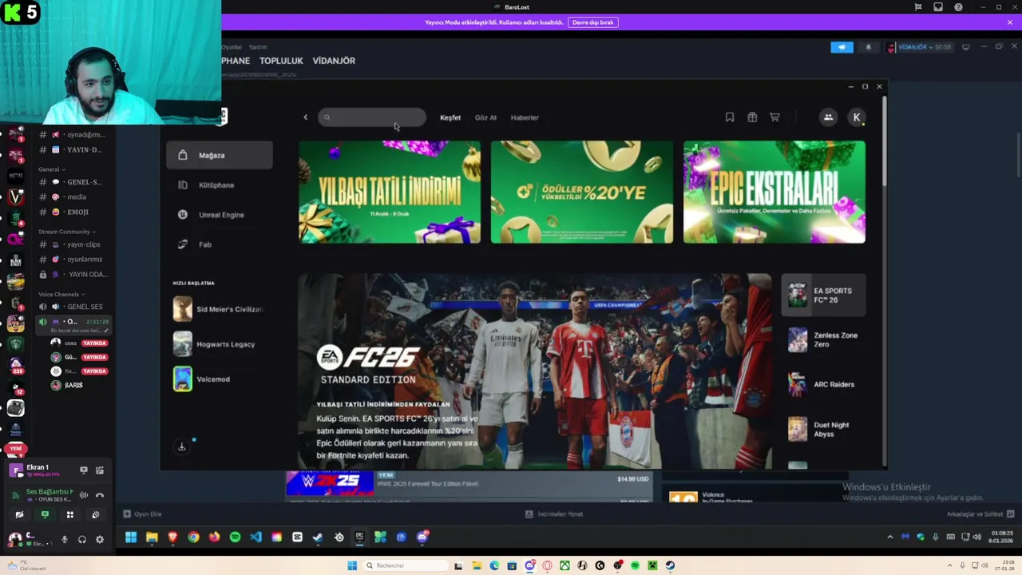Viewport: 1022px width, 575px height.
Task: Open the Discord inbox icon
Action: tap(938, 7)
